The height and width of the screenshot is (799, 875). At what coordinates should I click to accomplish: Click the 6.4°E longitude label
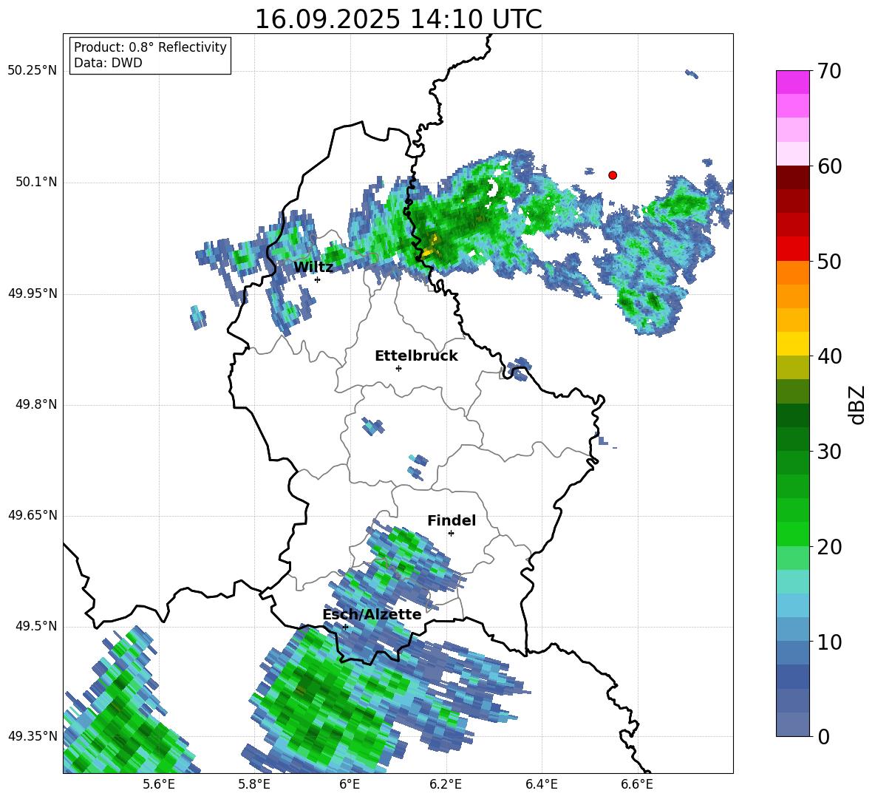(541, 784)
